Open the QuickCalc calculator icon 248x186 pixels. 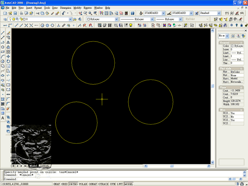pyautogui.click(x=126, y=13)
